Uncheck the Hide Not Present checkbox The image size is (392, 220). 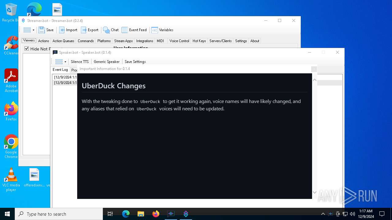pos(27,49)
